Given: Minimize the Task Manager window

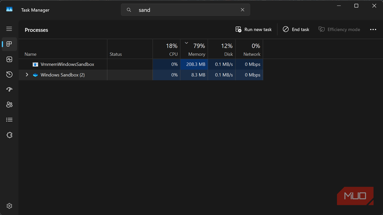Looking at the screenshot, I should coord(339,6).
